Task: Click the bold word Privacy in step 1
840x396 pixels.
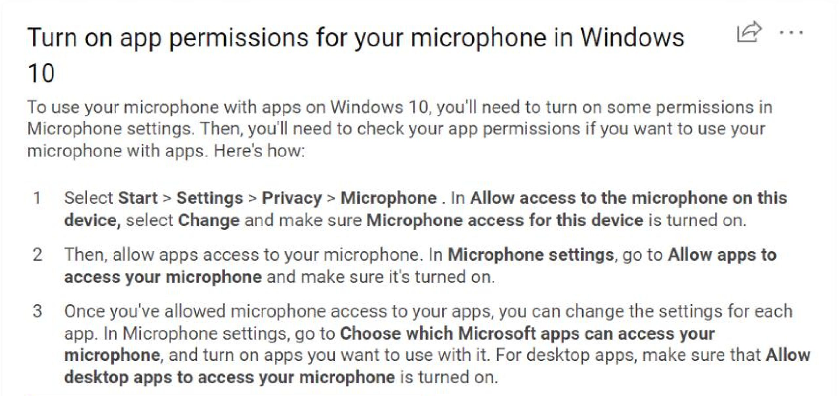Action: (x=292, y=198)
